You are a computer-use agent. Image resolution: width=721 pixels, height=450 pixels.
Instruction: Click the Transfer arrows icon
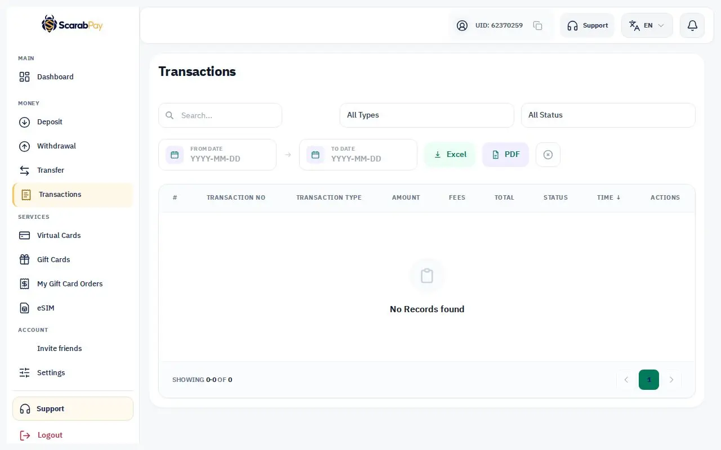24,170
